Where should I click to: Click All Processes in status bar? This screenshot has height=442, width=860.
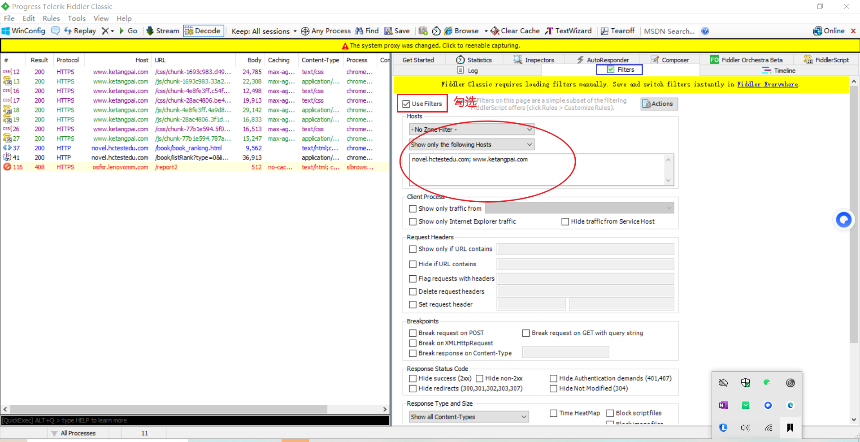coord(74,433)
